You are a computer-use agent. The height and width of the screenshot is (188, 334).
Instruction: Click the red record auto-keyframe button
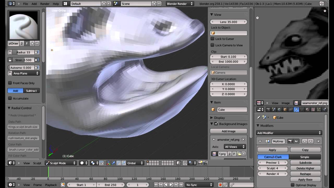tap(220, 185)
